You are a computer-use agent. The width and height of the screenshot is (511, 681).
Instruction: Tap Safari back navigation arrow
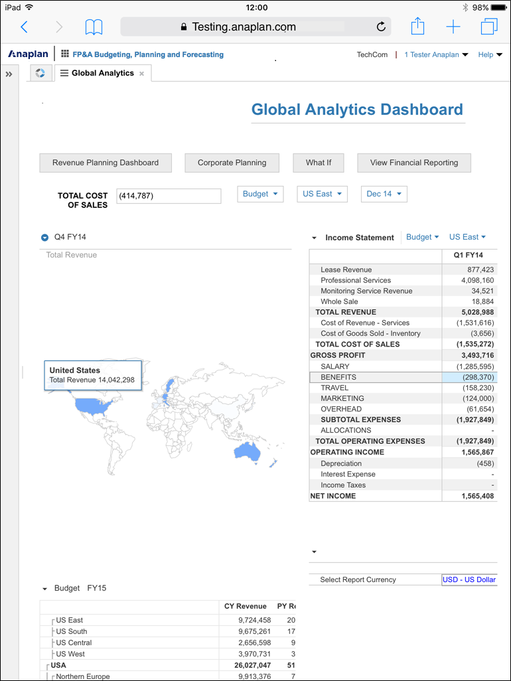point(25,27)
